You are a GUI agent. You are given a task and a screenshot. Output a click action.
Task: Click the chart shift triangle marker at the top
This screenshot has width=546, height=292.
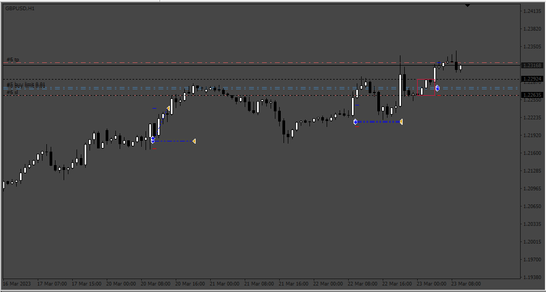[468, 5]
